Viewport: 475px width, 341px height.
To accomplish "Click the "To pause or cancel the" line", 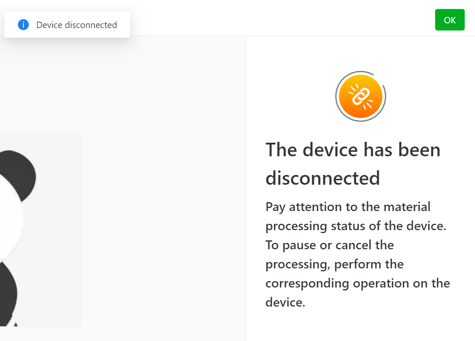I will 330,245.
